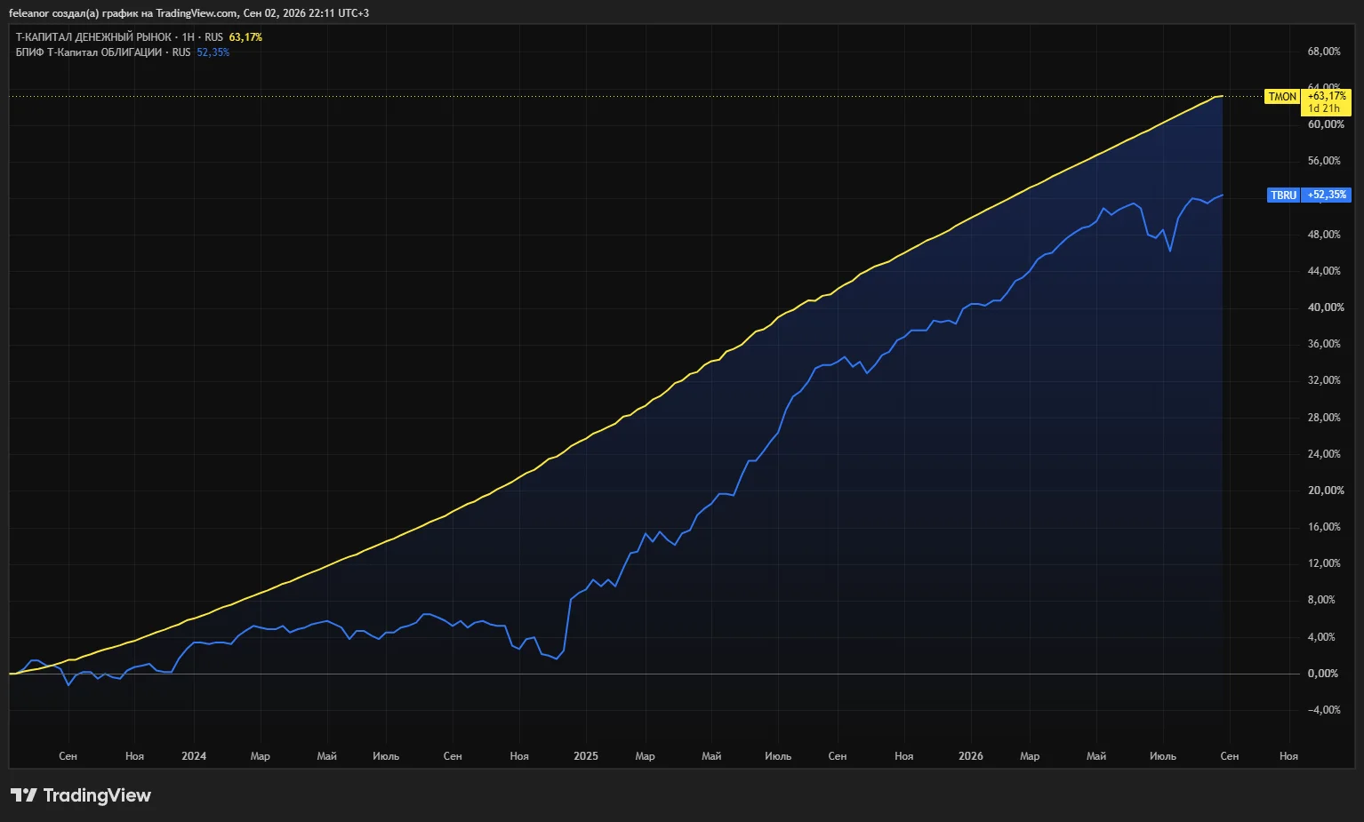Click the 0,00% price scale label

click(x=1323, y=674)
